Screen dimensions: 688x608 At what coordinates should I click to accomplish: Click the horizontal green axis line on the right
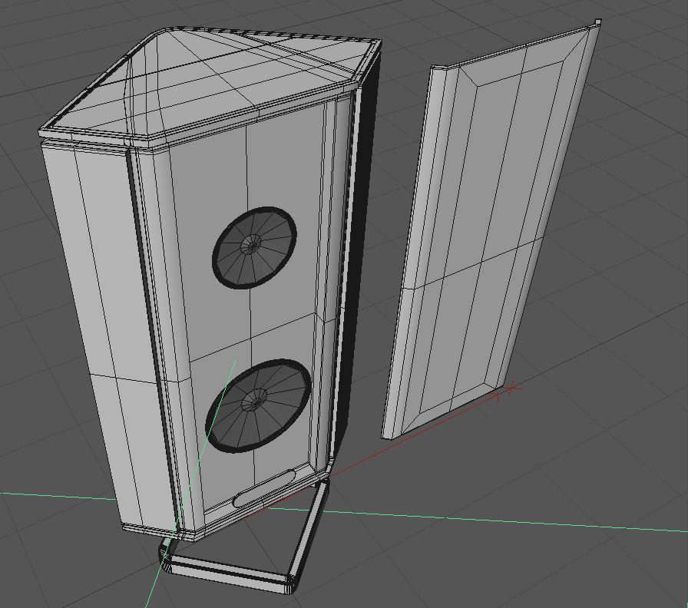coord(504,521)
